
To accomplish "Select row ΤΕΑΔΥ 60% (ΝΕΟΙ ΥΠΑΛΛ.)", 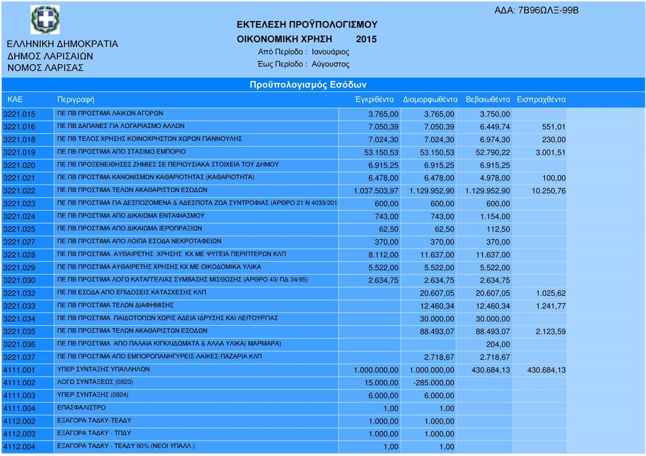I will 284,447.
